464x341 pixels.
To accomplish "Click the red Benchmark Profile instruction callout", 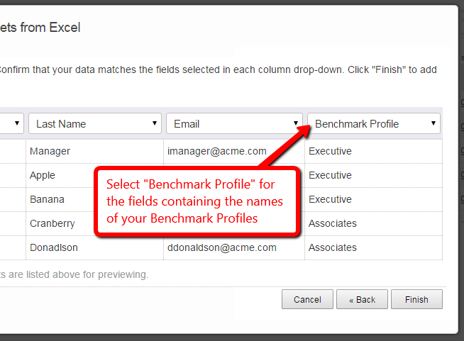I will pyautogui.click(x=197, y=201).
